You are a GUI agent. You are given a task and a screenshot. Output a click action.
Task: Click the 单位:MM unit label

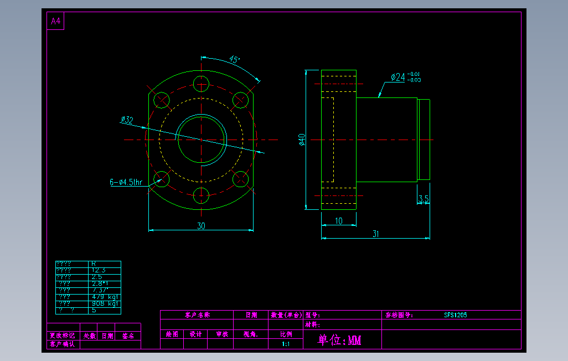coord(339,339)
